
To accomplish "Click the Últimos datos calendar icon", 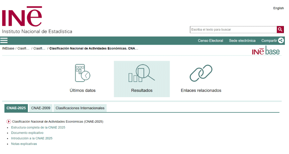I will pos(82,73).
